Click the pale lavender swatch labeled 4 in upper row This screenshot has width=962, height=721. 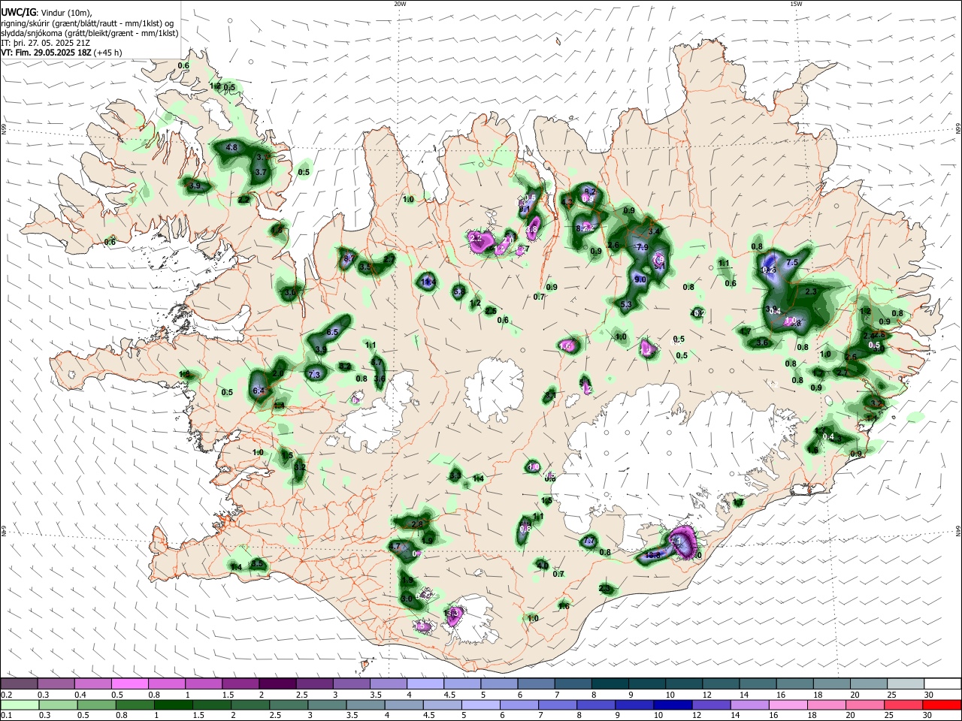(424, 684)
